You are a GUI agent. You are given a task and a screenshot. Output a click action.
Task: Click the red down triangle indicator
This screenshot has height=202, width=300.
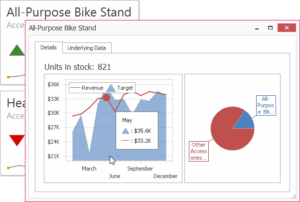(x=16, y=140)
